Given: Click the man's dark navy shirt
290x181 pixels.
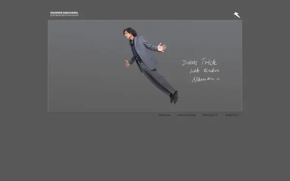Looking at the screenshot, I should (x=135, y=51).
